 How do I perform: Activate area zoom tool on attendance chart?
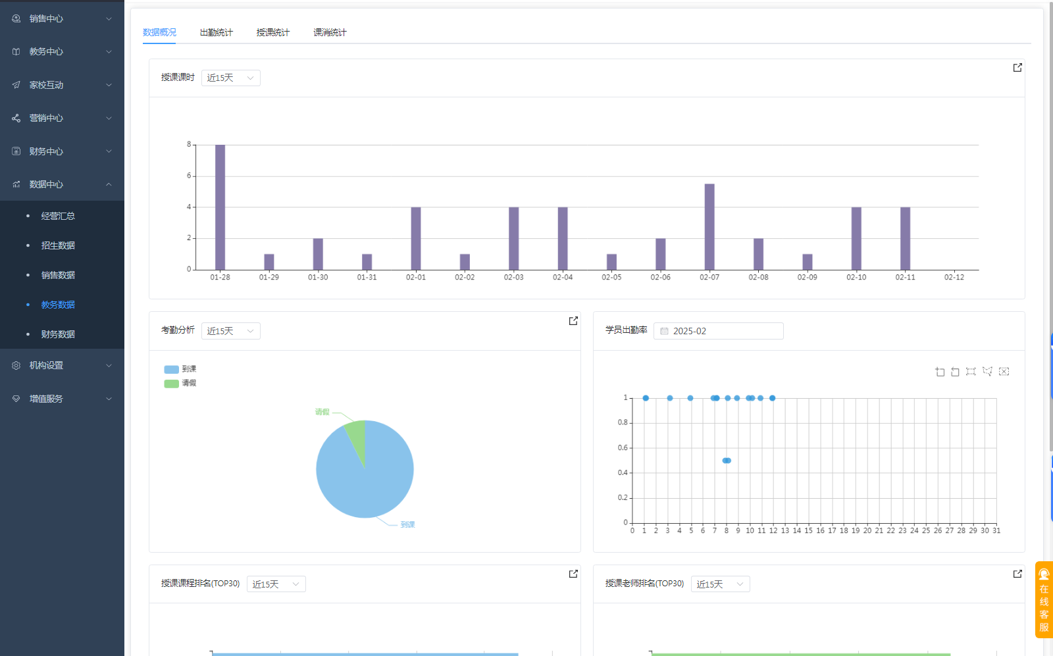(x=940, y=372)
